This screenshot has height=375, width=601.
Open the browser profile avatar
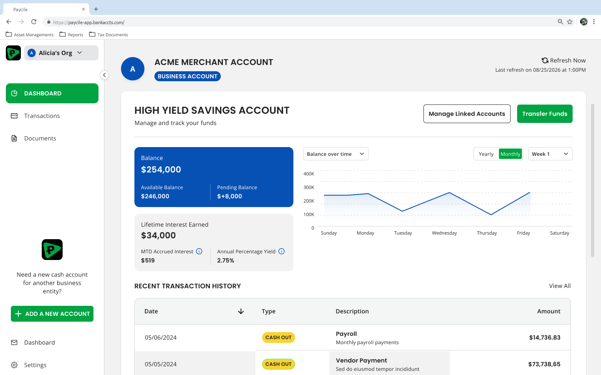[x=584, y=22]
